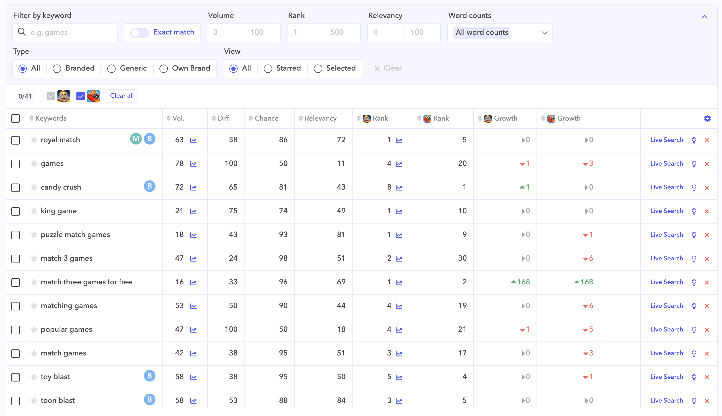Click lightbulb icon for matching games
The height and width of the screenshot is (416, 722).
694,306
